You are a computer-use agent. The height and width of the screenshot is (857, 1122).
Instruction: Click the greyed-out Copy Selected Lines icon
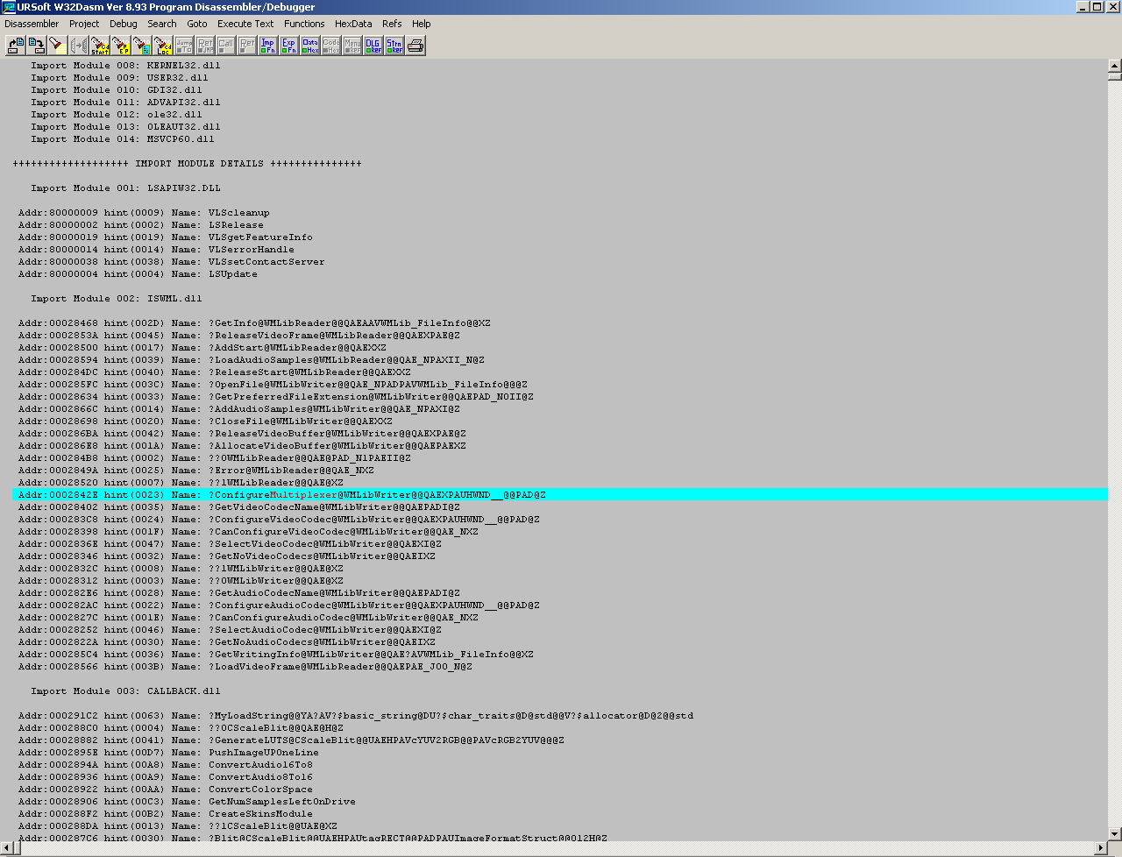tap(79, 45)
